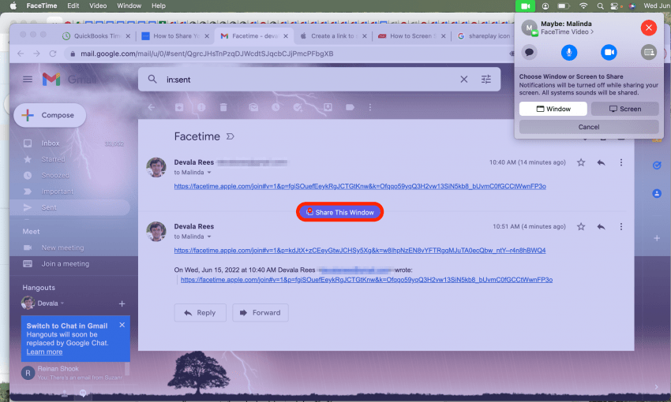Open Gmail search filter options icon
This screenshot has height=402, width=671.
coord(486,80)
